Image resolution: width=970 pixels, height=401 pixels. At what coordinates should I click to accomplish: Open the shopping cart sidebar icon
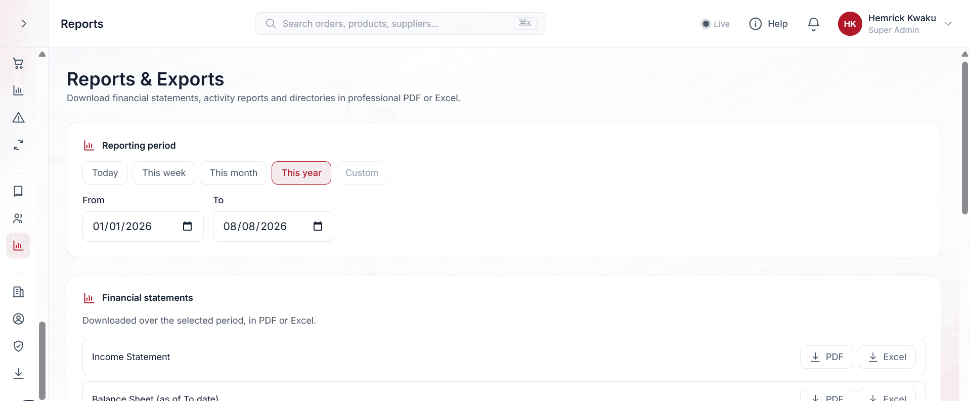(x=18, y=64)
